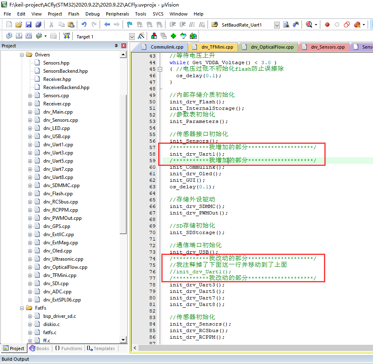This screenshot has height=364, width=373.
Task: Click code line init_drv_Uart1() at line 58
Action: coord(197,154)
